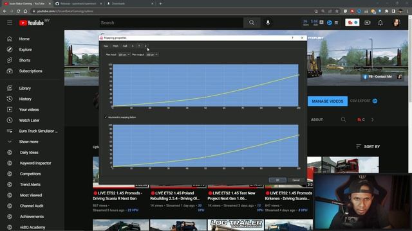412x231 pixels.
Task: Open the ABOUT channel tab
Action: [x=317, y=120]
